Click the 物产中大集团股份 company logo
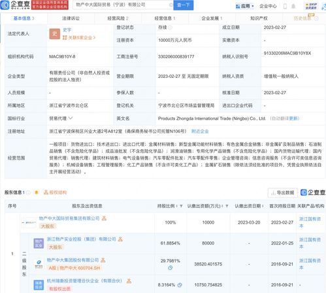Image resolution: width=326 pixels, height=293 pixels. click(x=39, y=264)
